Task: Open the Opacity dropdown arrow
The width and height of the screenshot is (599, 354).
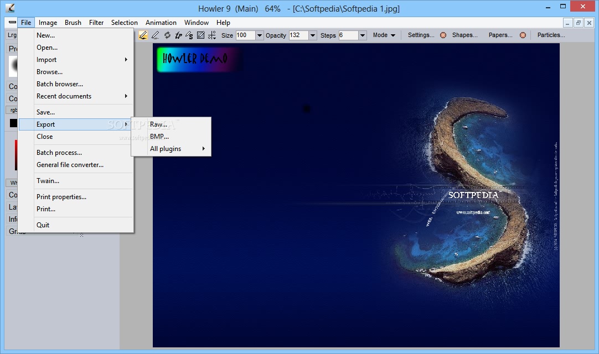Action: pos(312,35)
